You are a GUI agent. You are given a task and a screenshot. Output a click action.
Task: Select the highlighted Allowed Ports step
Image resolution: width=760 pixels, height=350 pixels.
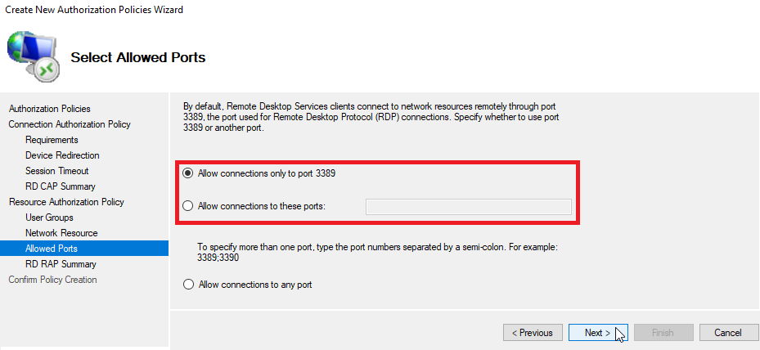coord(84,249)
